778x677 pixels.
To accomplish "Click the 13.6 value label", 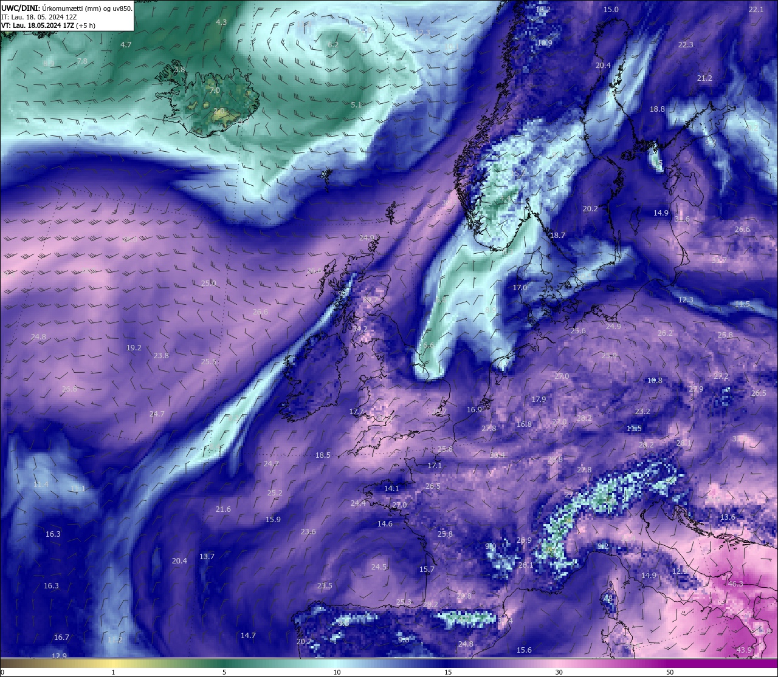I will tap(728, 517).
